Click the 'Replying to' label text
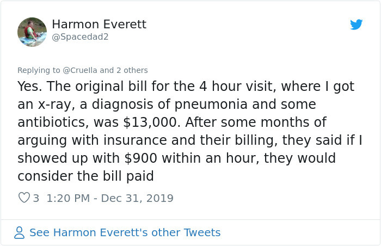The image size is (381, 246). [x=39, y=70]
